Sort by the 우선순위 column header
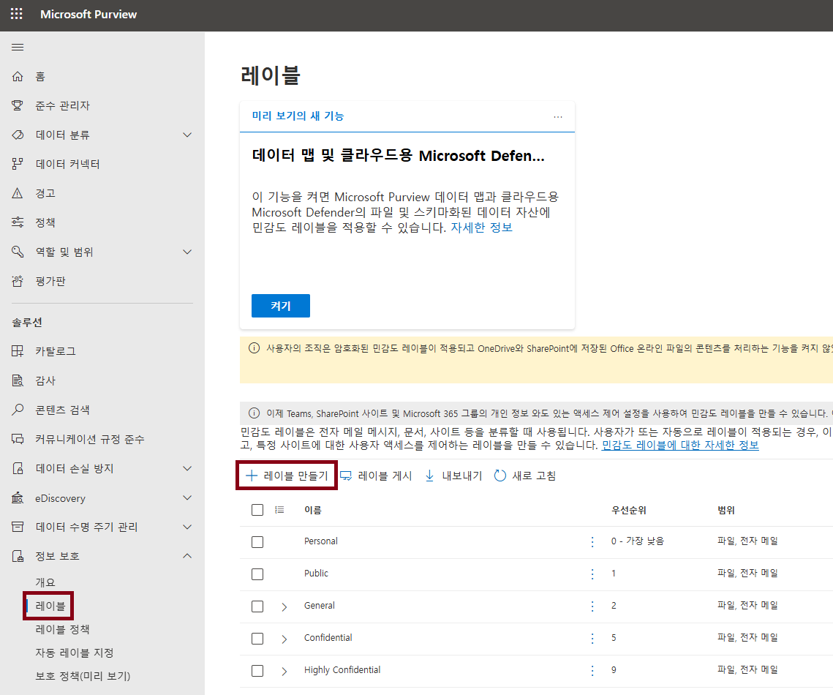This screenshot has width=833, height=695. [628, 510]
